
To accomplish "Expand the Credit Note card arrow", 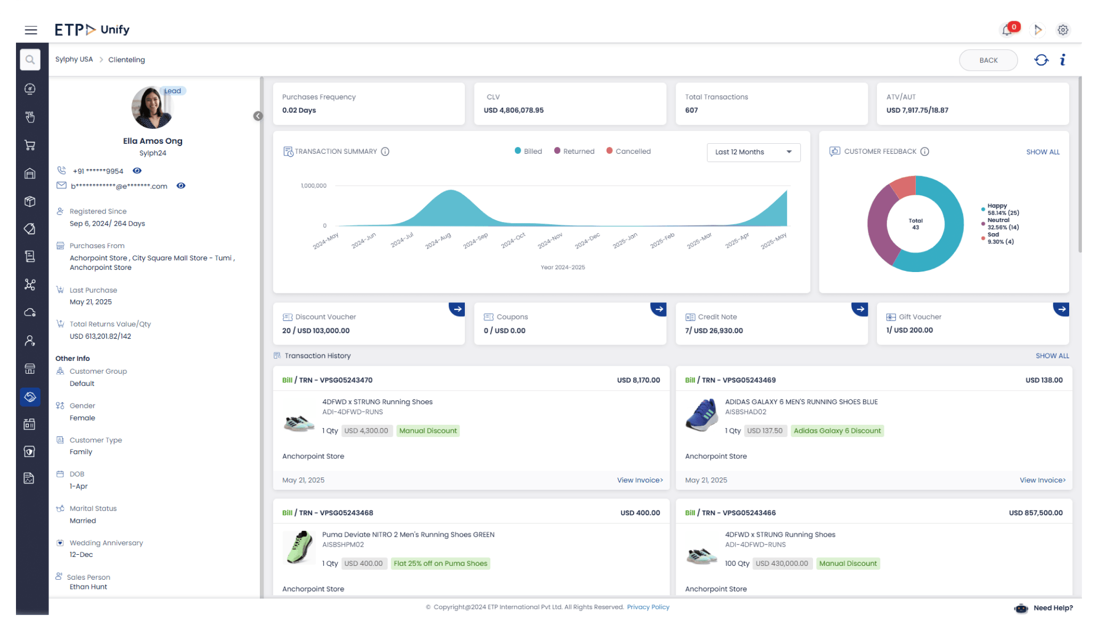I will click(x=860, y=309).
